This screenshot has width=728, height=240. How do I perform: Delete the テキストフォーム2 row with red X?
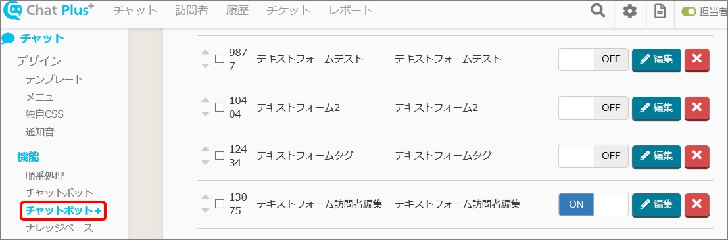click(x=697, y=108)
